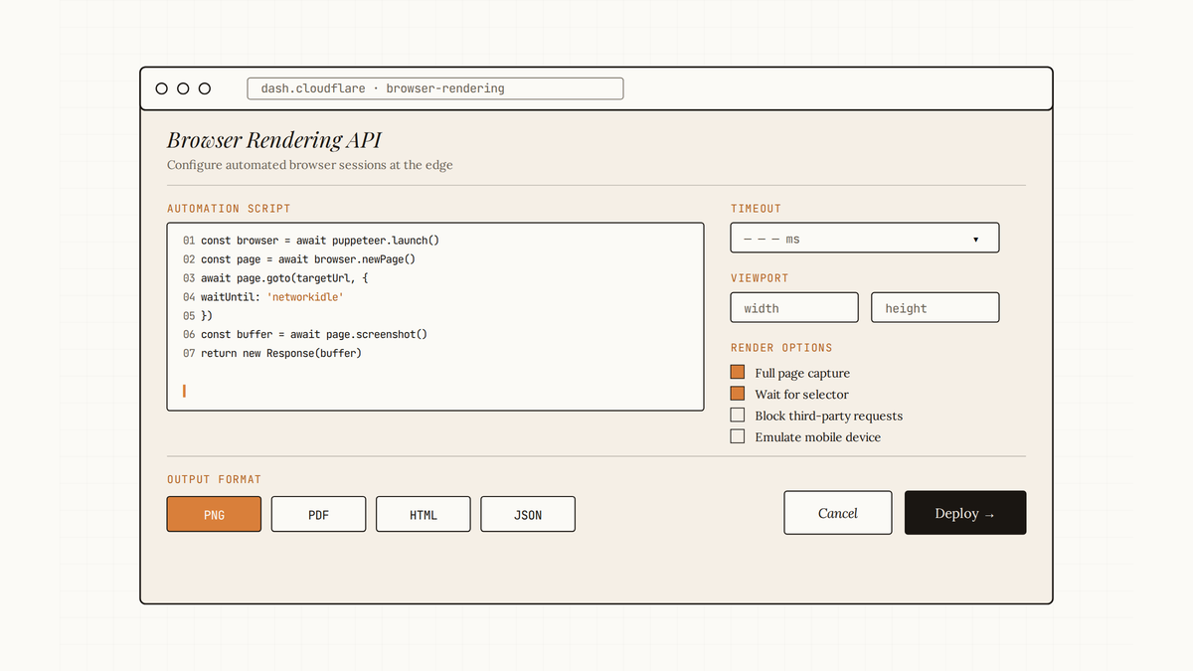Toggle the Wait for selector checkbox
Viewport: 1193px width, 671px height.
point(737,394)
